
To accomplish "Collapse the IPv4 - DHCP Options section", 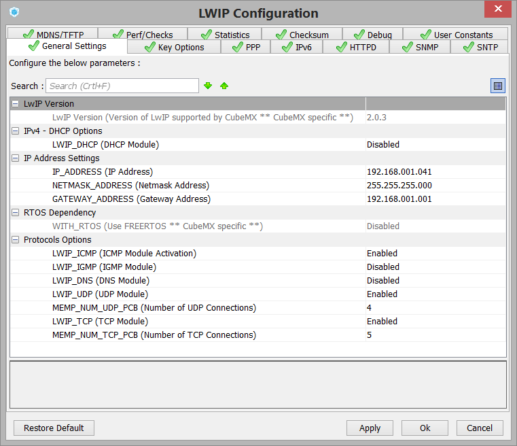I will [15, 131].
